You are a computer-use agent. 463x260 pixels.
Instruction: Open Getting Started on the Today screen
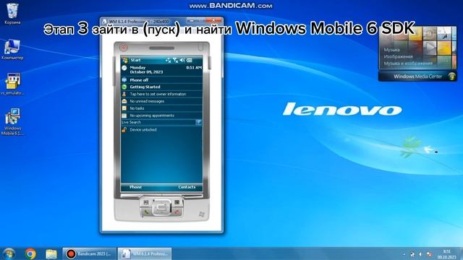coord(145,87)
